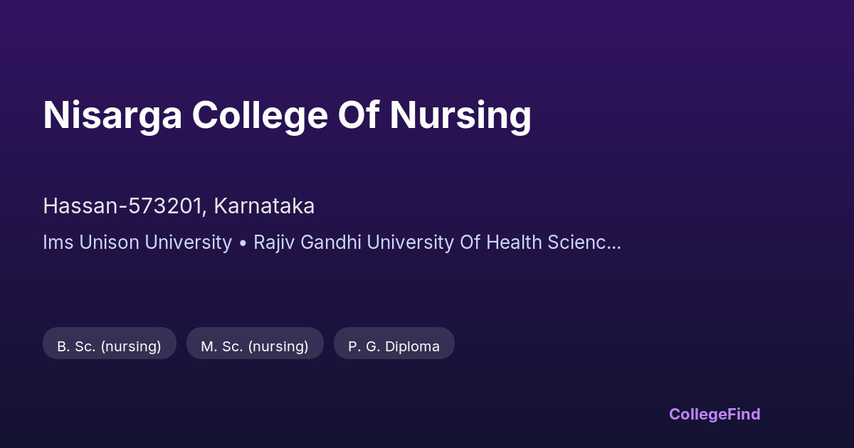This screenshot has height=448, width=854.
Task: Click the word Nisarga in the title
Action: (x=112, y=114)
